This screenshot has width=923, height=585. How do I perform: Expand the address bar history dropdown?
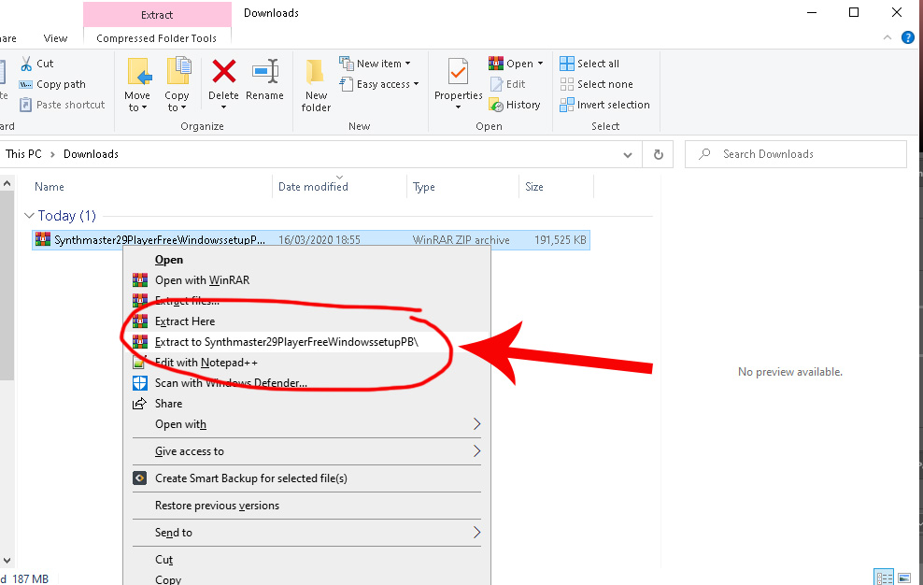628,155
